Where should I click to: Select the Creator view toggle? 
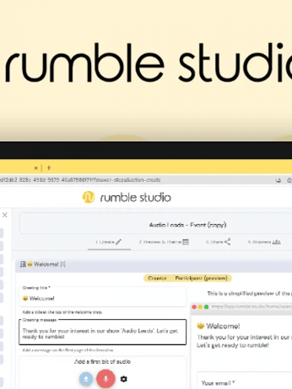pos(157,278)
